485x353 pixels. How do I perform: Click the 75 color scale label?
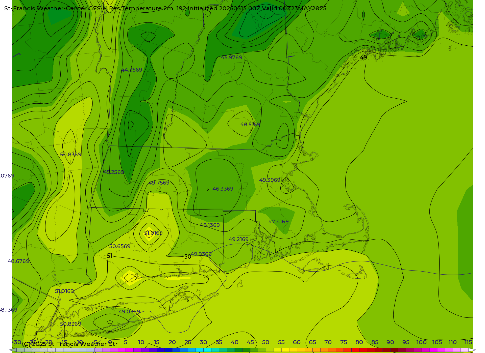(344, 342)
